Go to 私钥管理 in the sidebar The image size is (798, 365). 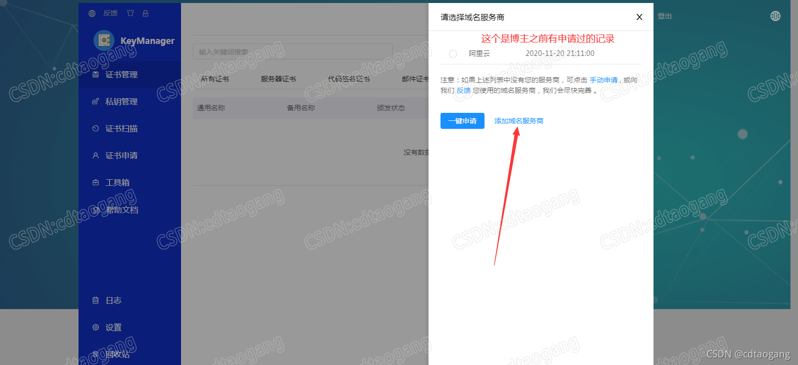tap(129, 101)
